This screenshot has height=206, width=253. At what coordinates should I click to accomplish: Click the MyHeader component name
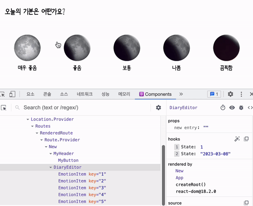[x=64, y=154]
